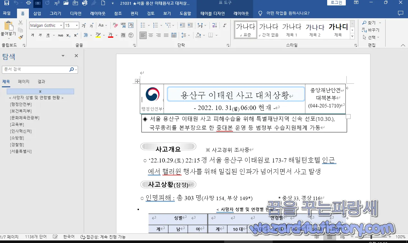The width and height of the screenshot is (408, 243).
Task: Apply the 간격 없음 style
Action: 269,29
